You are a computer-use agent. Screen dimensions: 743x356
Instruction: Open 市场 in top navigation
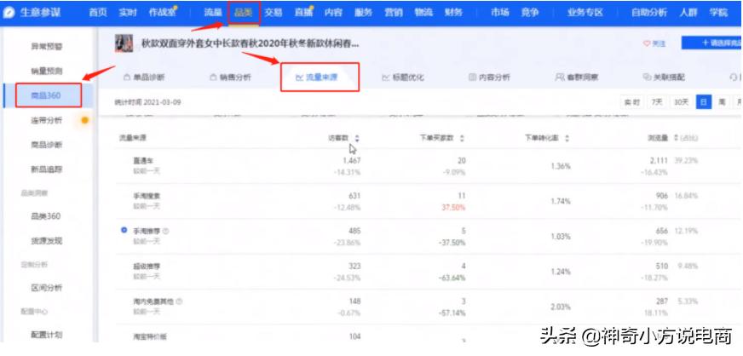click(x=499, y=13)
